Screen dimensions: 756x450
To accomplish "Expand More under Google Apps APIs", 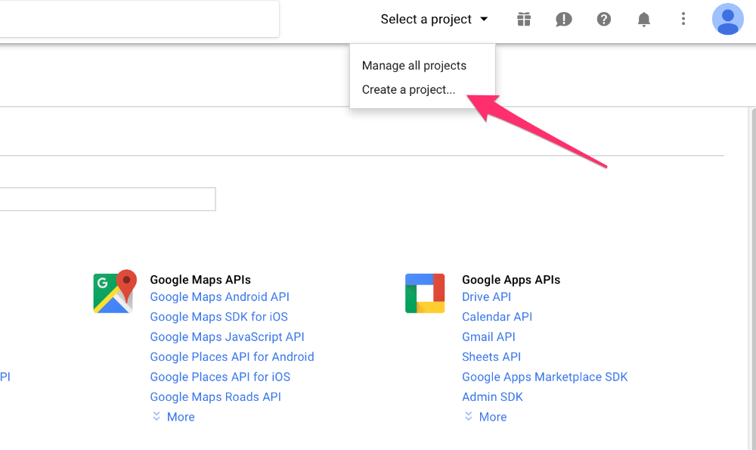I will (x=485, y=417).
